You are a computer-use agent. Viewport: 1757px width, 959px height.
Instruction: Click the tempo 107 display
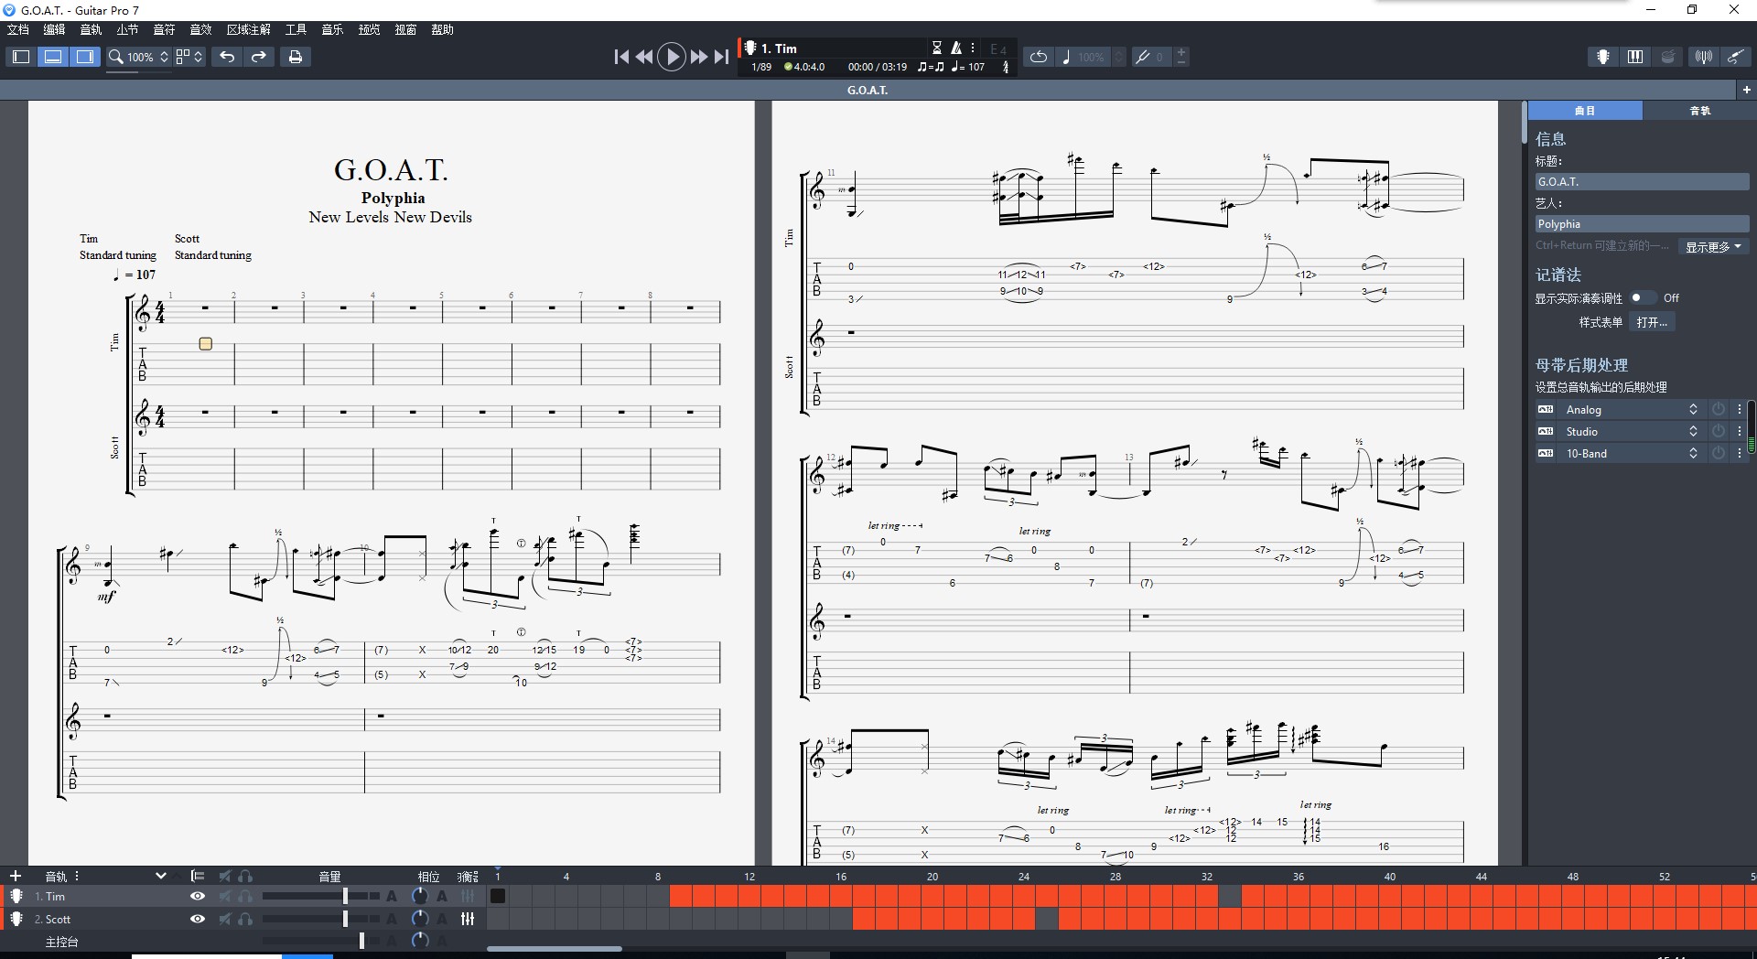(968, 67)
